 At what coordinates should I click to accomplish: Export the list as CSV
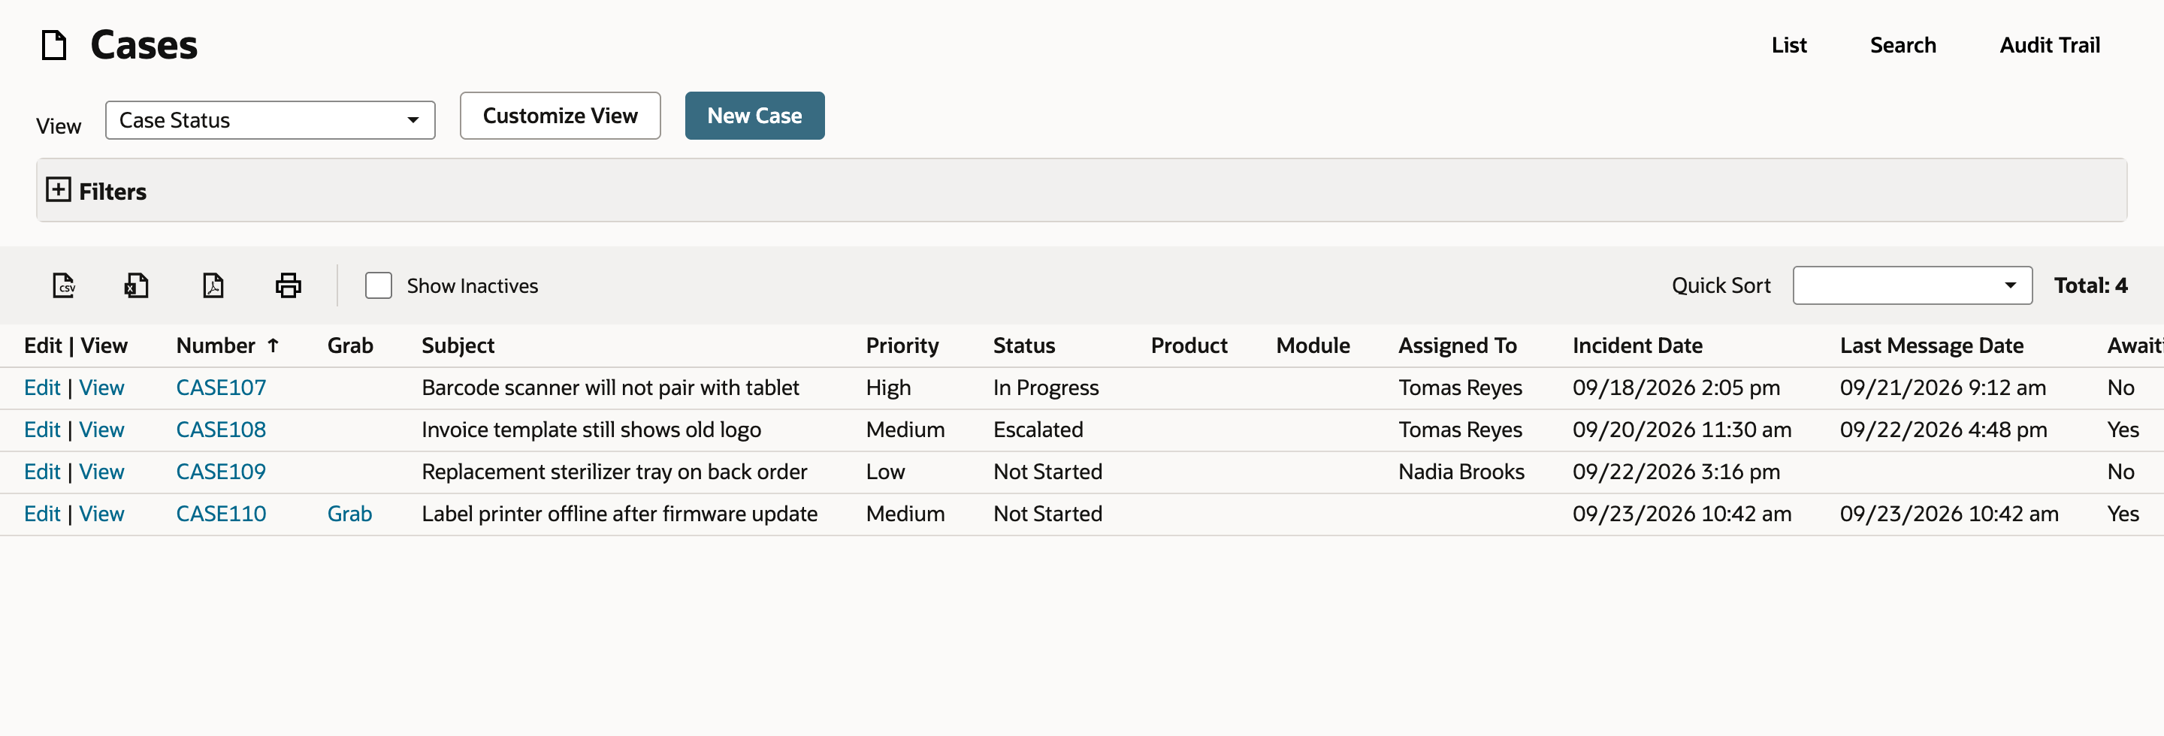click(64, 285)
